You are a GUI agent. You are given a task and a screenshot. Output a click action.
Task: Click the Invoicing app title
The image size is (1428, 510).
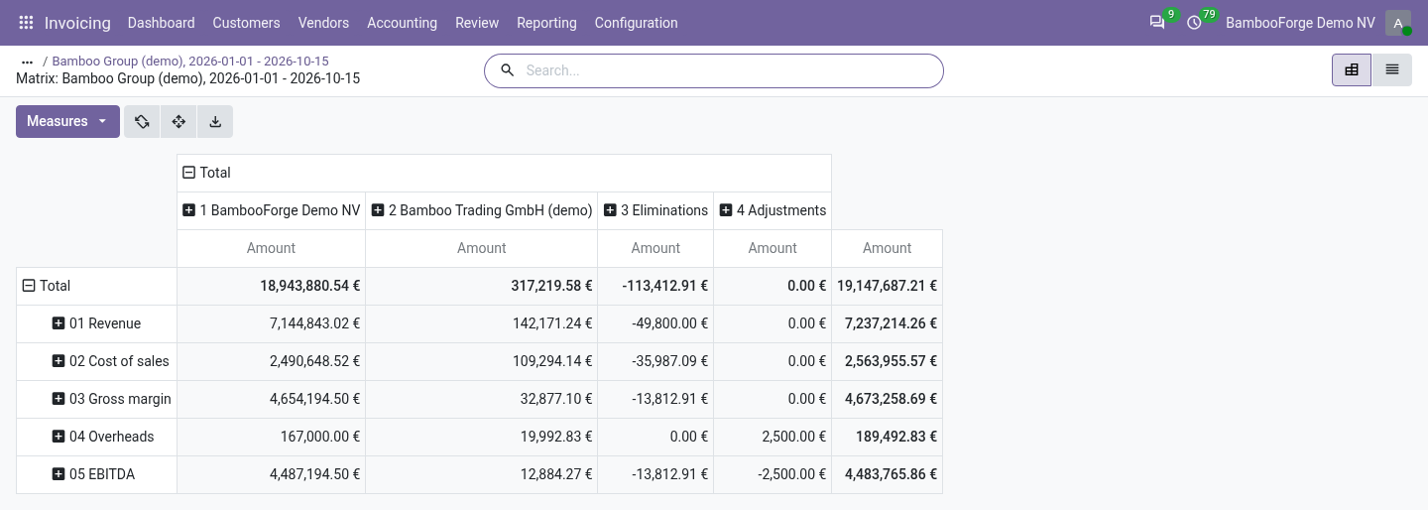coord(77,22)
